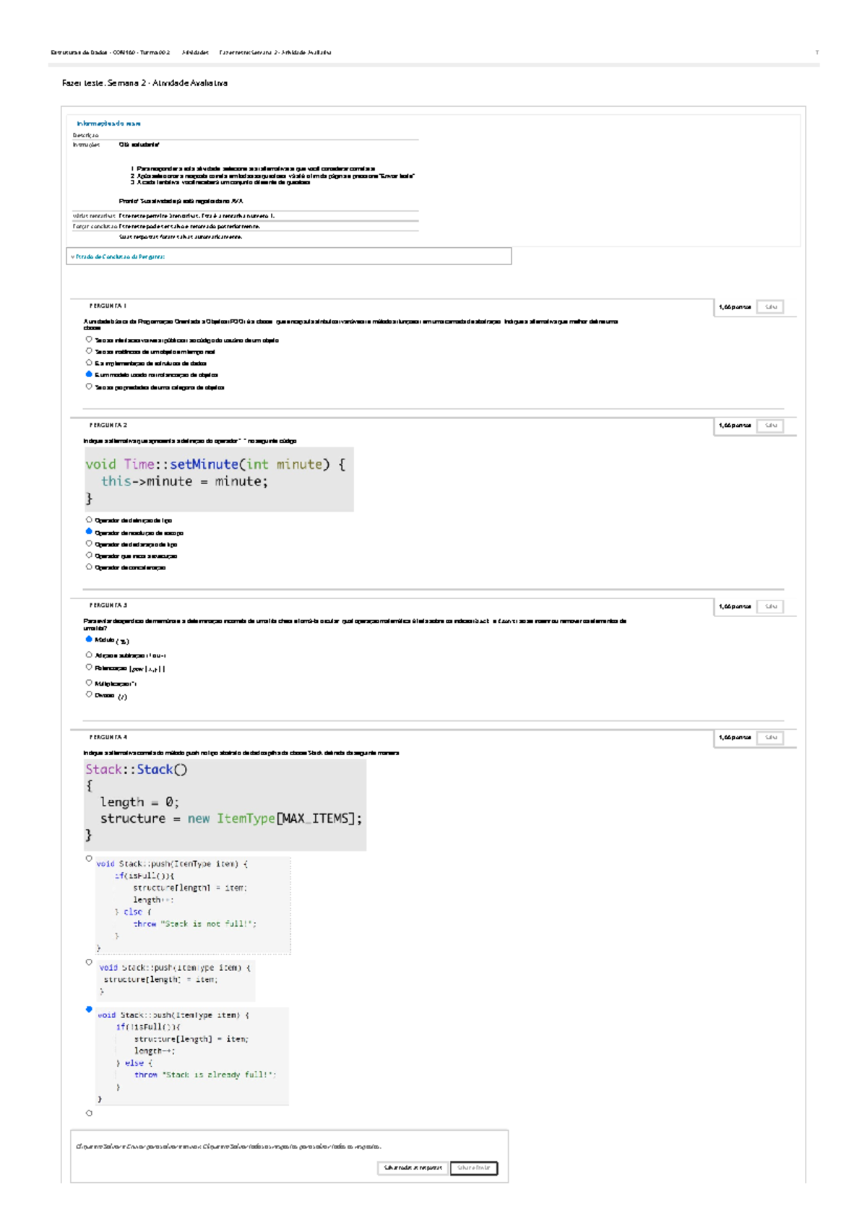
Task: Click Salvar button for Pergunta 1
Action: [x=770, y=307]
